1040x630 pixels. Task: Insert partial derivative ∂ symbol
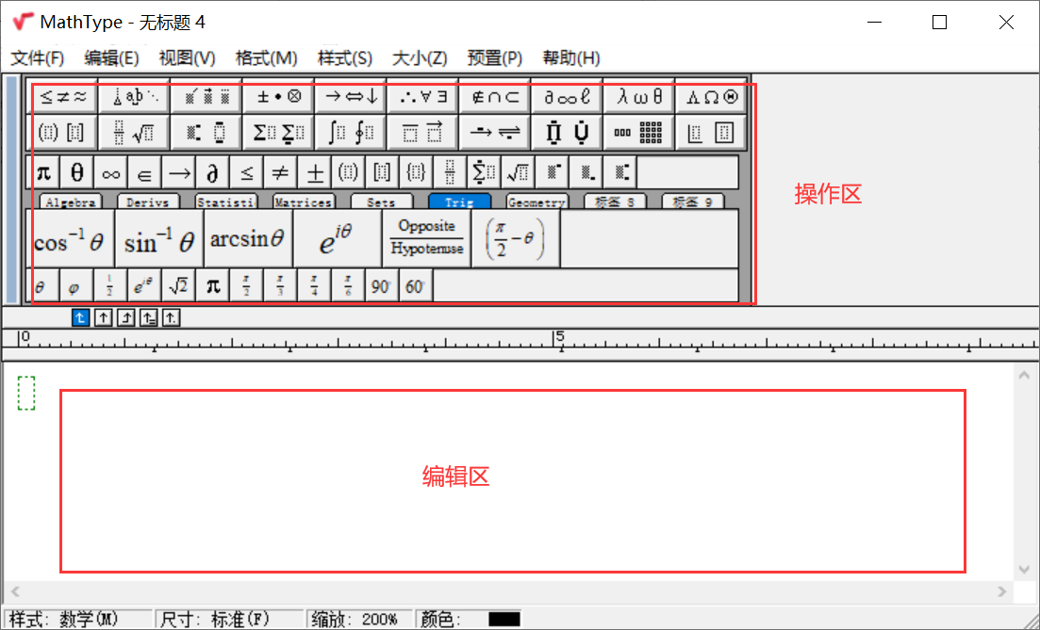point(212,173)
